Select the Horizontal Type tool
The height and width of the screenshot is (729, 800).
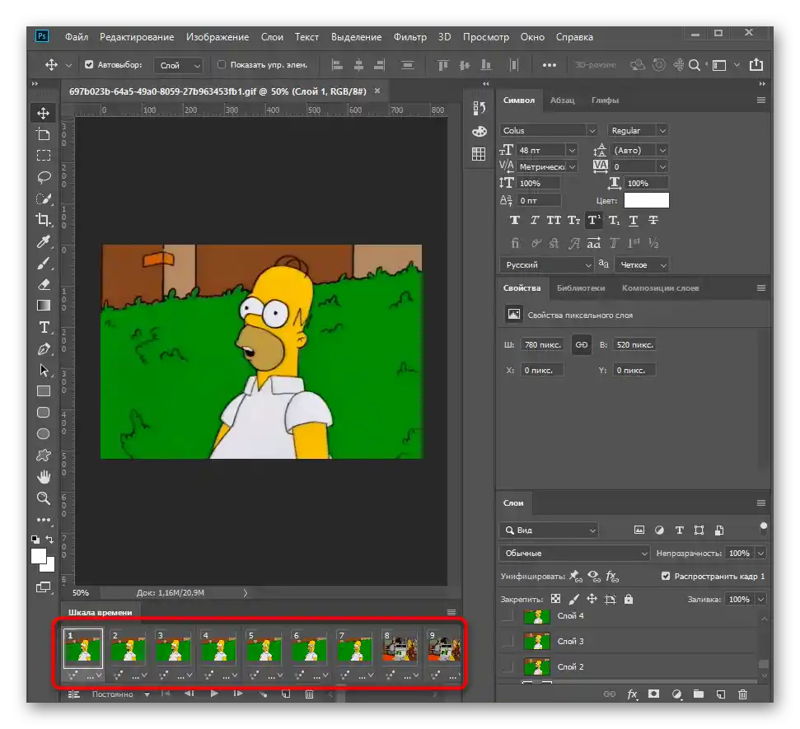(44, 327)
